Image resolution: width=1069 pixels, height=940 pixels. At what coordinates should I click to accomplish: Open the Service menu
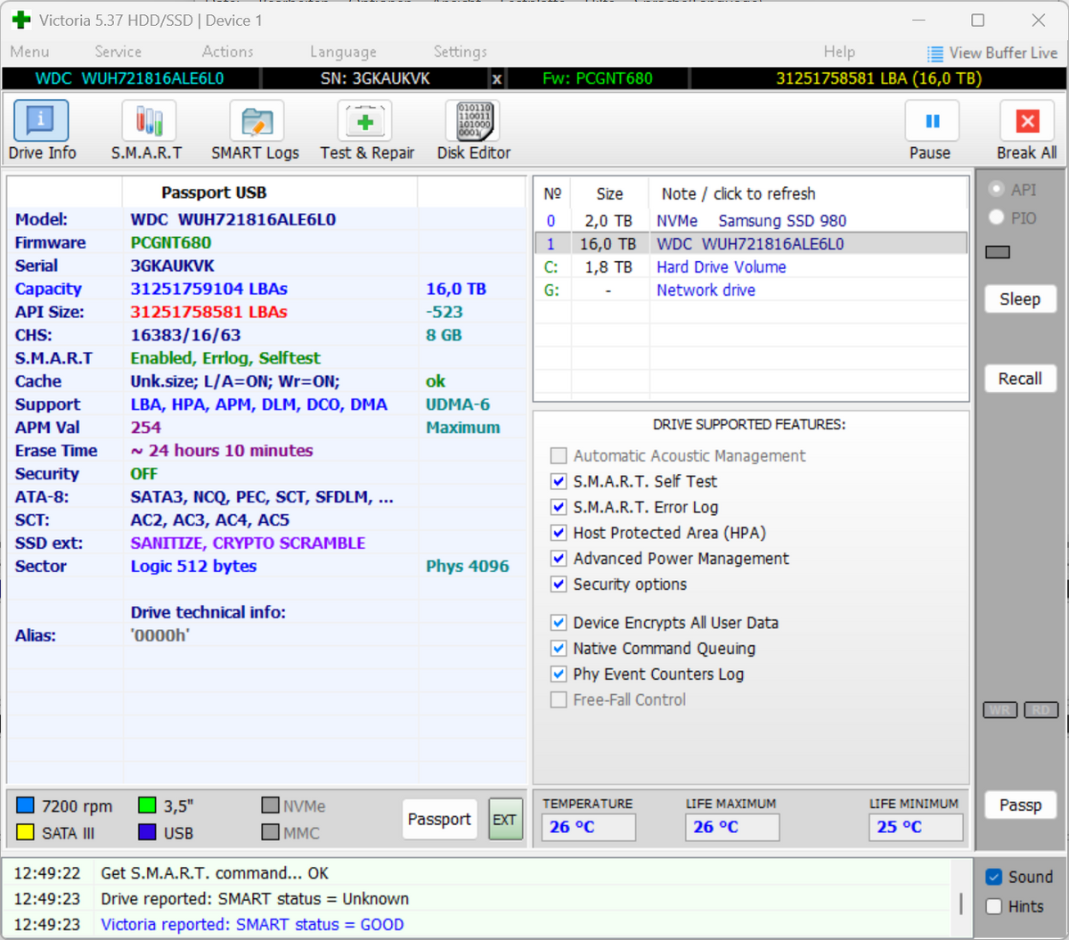(118, 52)
